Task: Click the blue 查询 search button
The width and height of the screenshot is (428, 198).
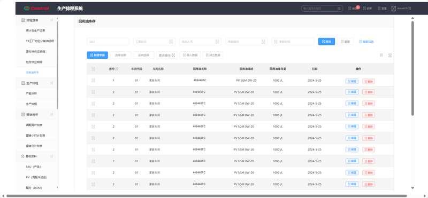Action: coord(326,42)
